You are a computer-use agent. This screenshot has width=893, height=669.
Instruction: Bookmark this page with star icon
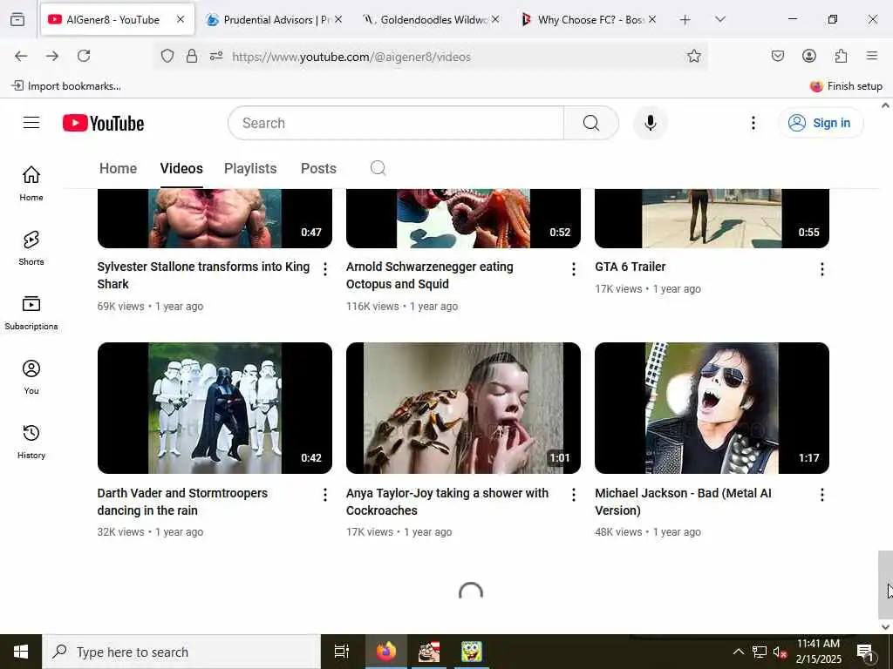click(693, 56)
